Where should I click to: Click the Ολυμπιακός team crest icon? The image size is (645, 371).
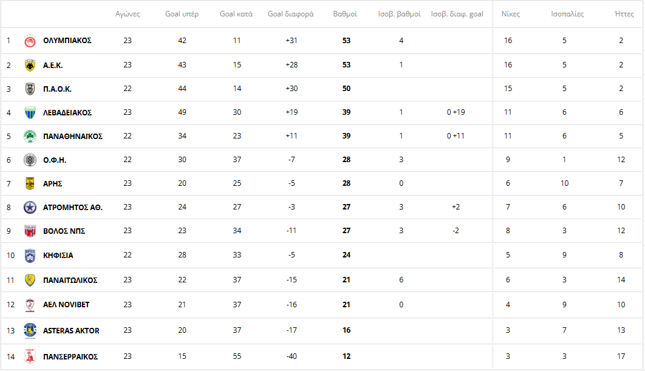pos(30,41)
